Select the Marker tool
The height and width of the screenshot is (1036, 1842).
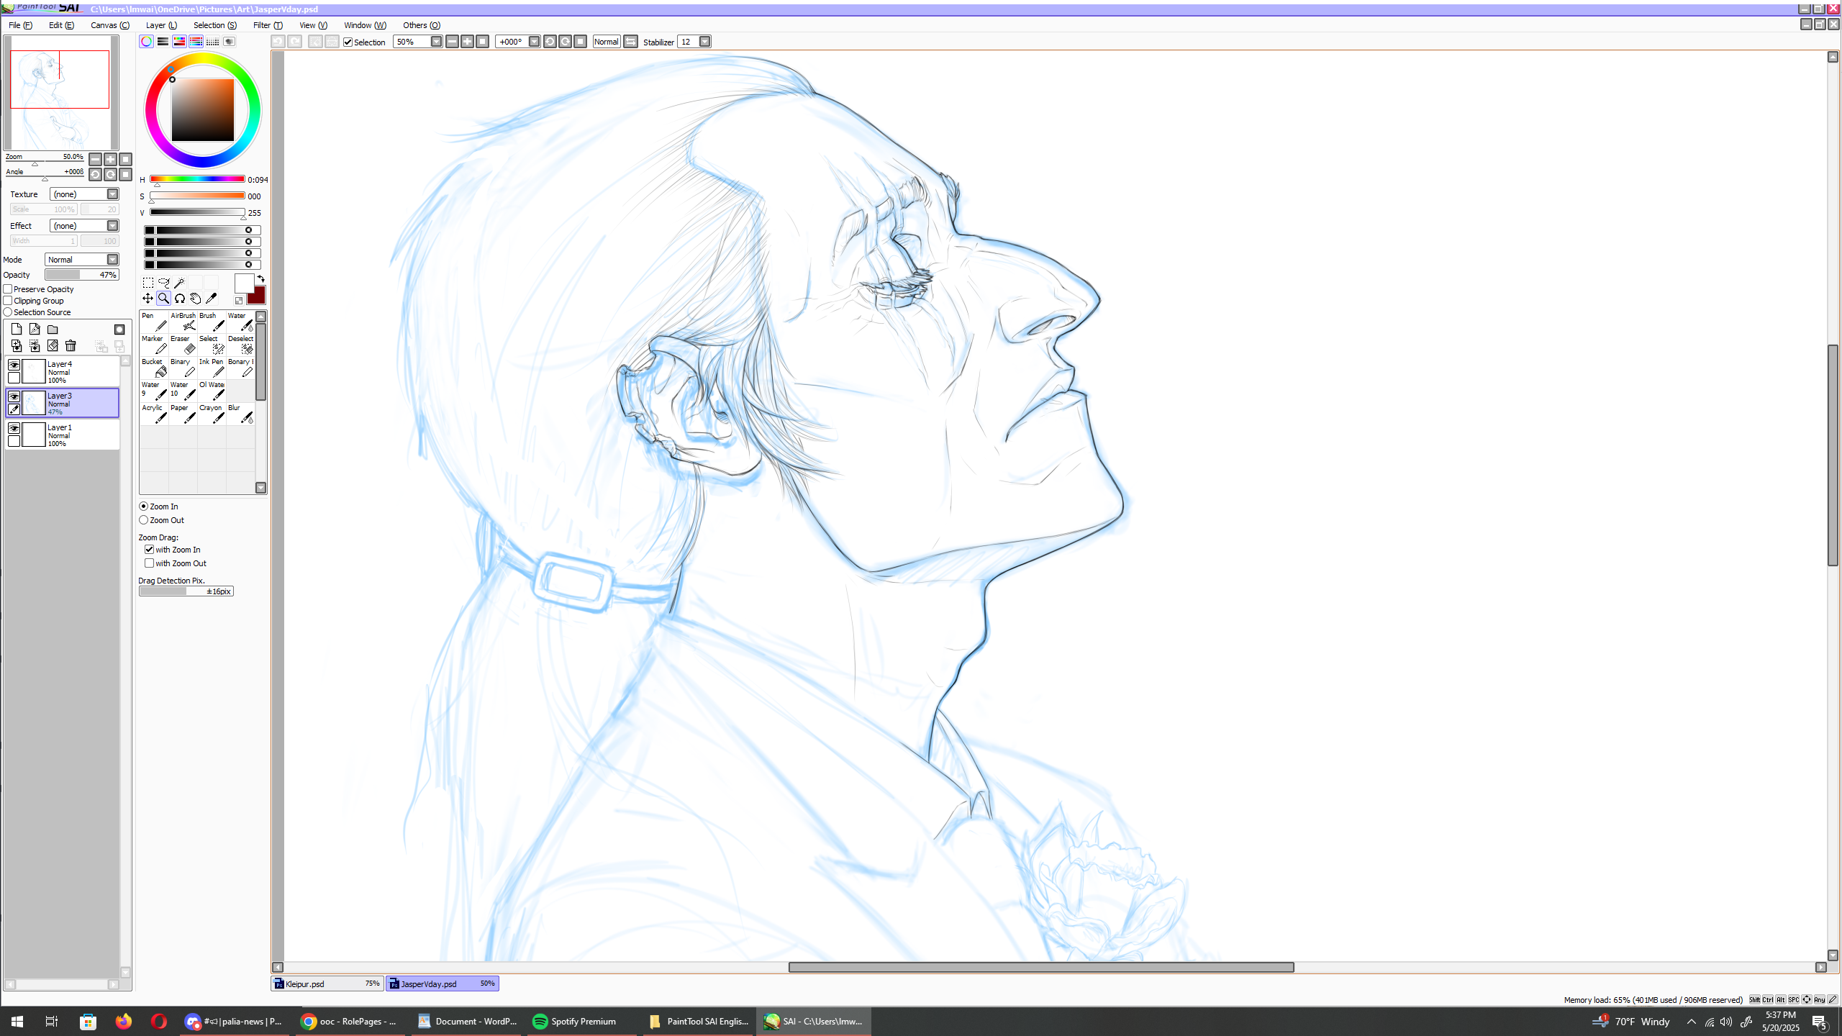(x=154, y=345)
